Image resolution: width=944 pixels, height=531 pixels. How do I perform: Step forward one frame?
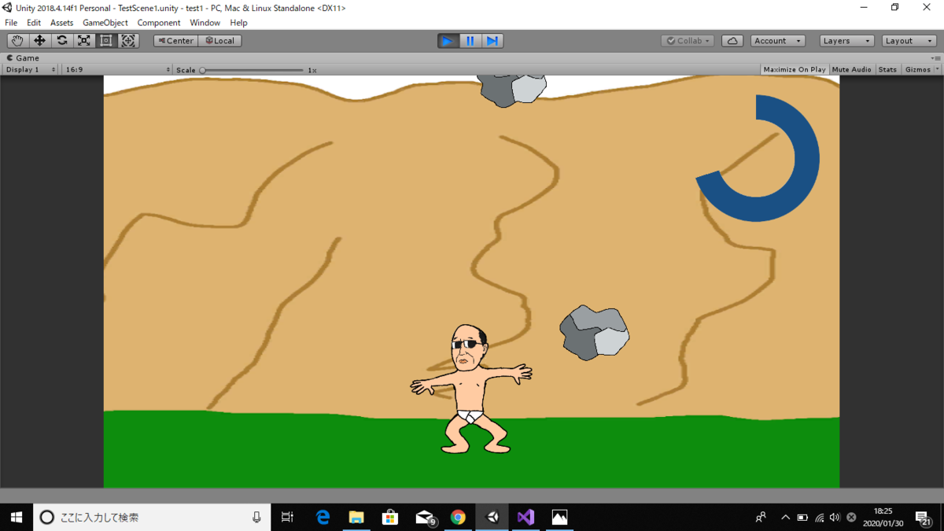(x=492, y=41)
